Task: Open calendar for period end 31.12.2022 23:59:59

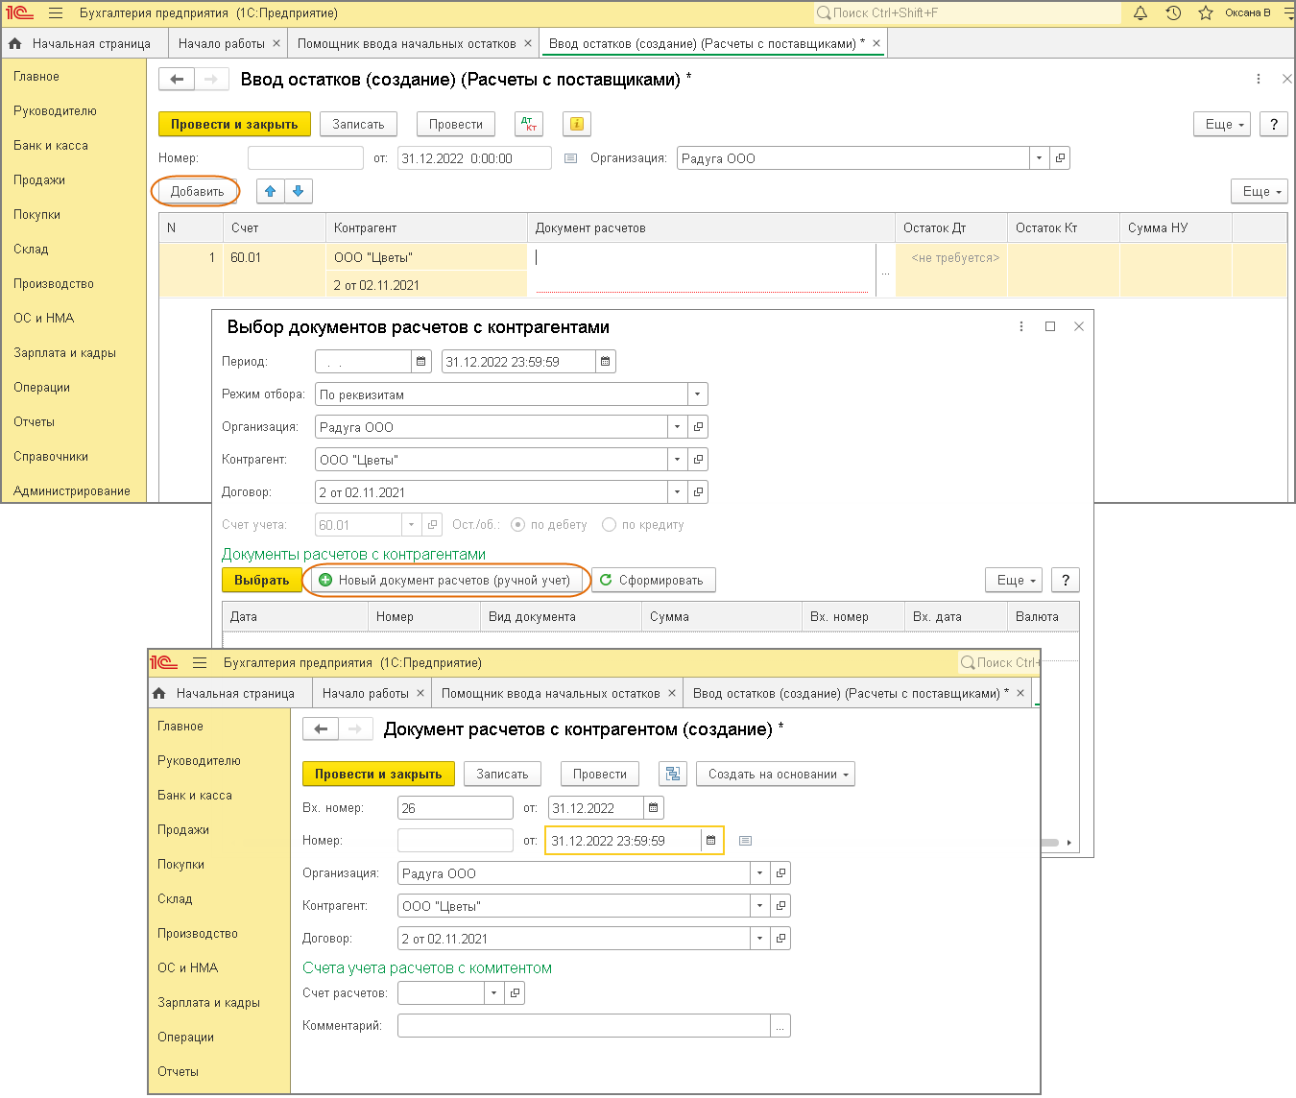Action: click(605, 362)
